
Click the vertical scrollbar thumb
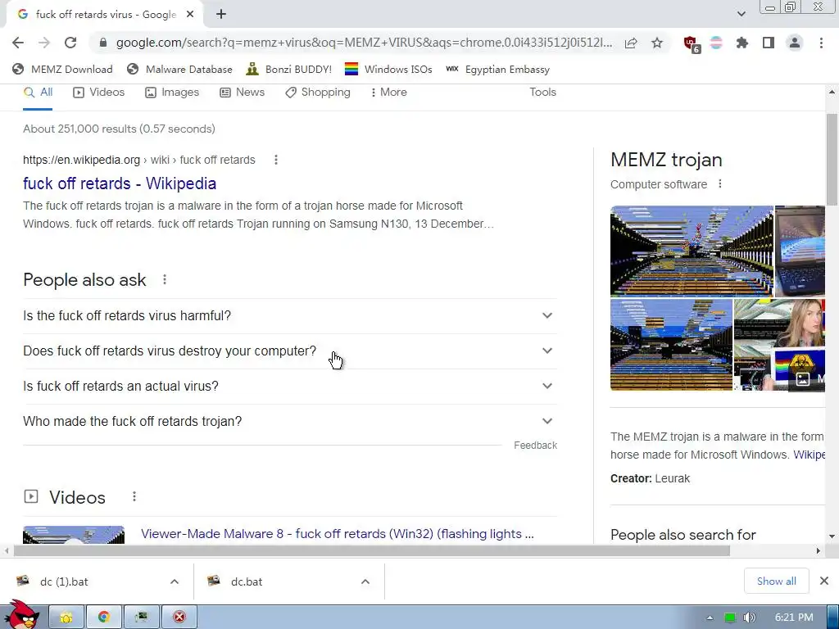pyautogui.click(x=832, y=159)
